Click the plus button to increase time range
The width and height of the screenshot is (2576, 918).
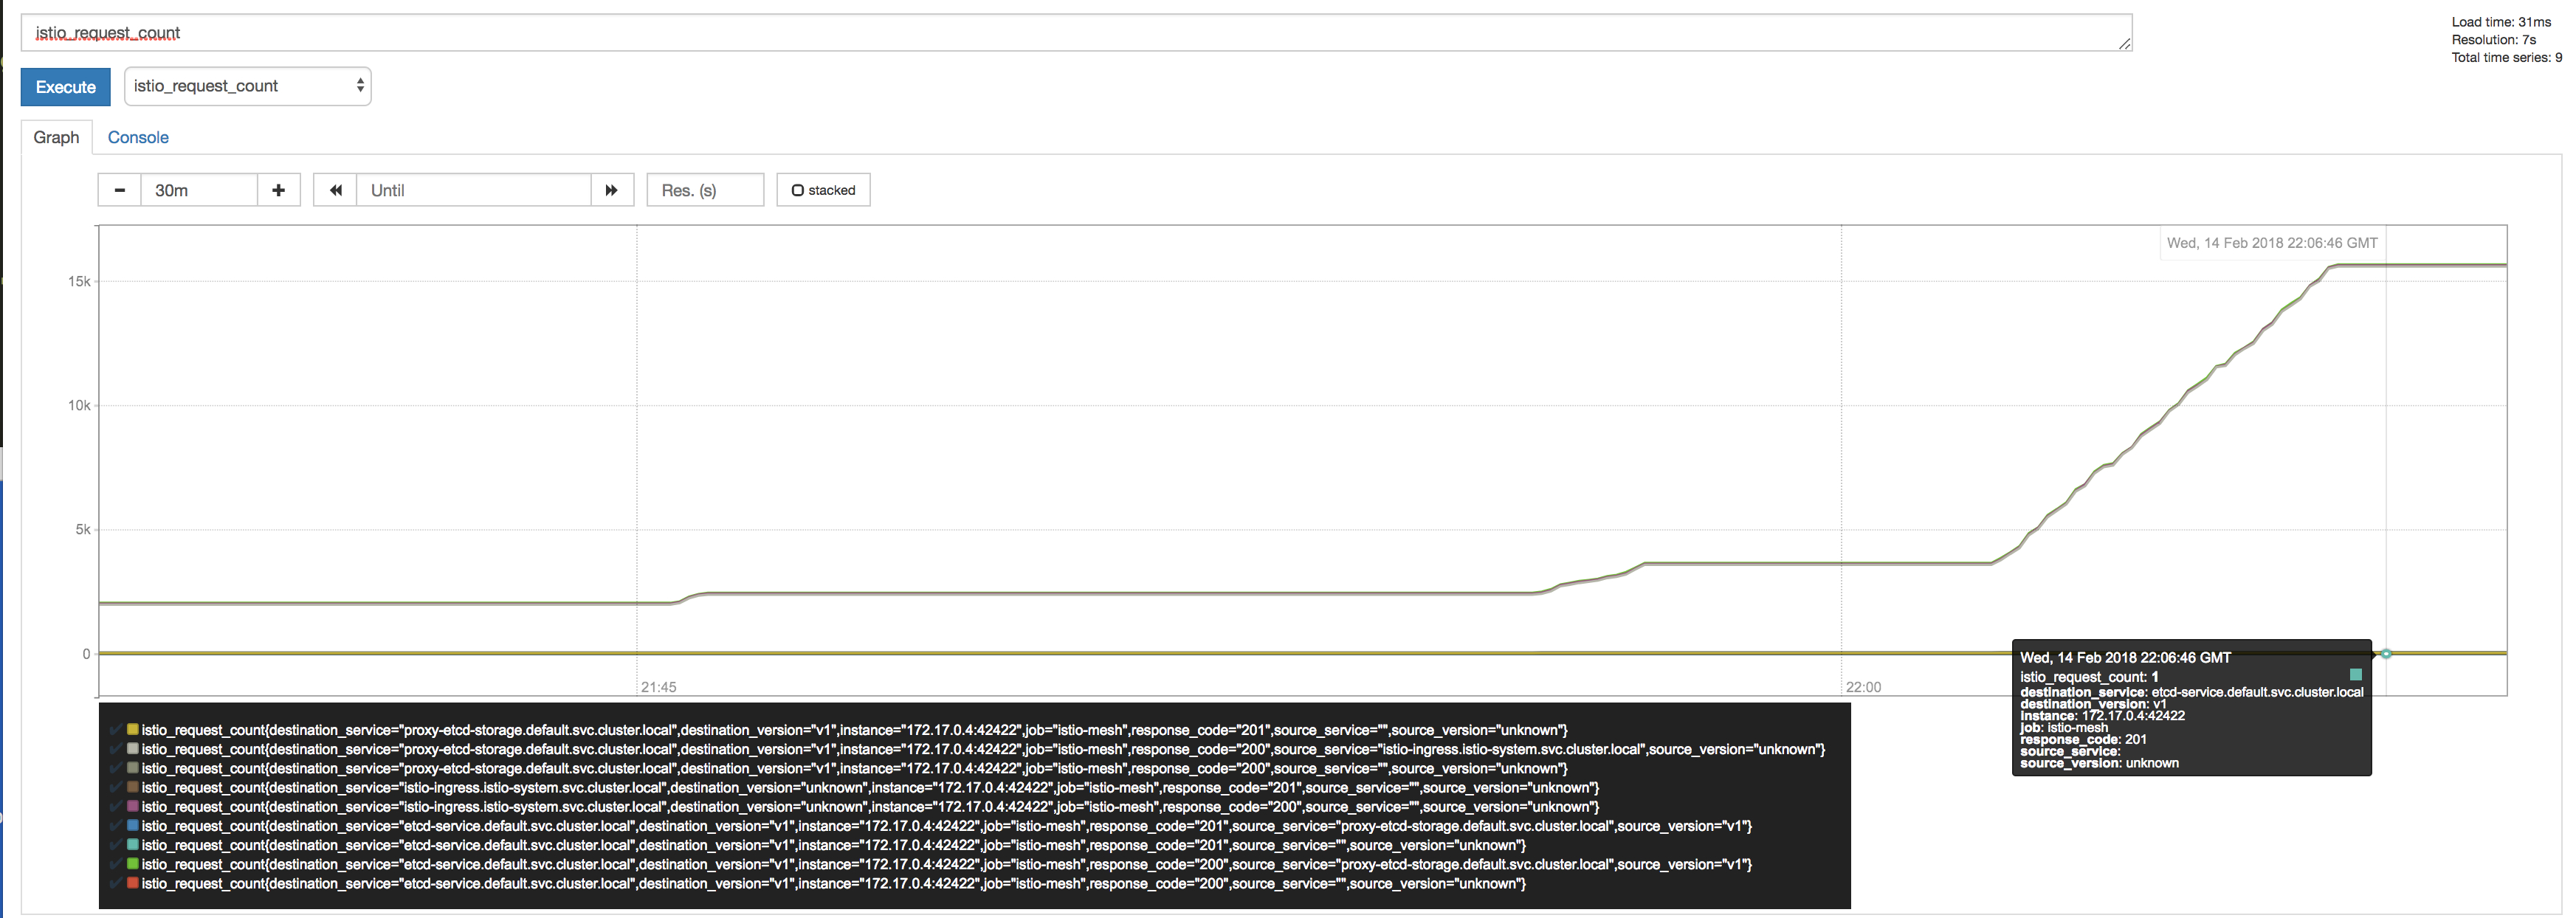278,190
